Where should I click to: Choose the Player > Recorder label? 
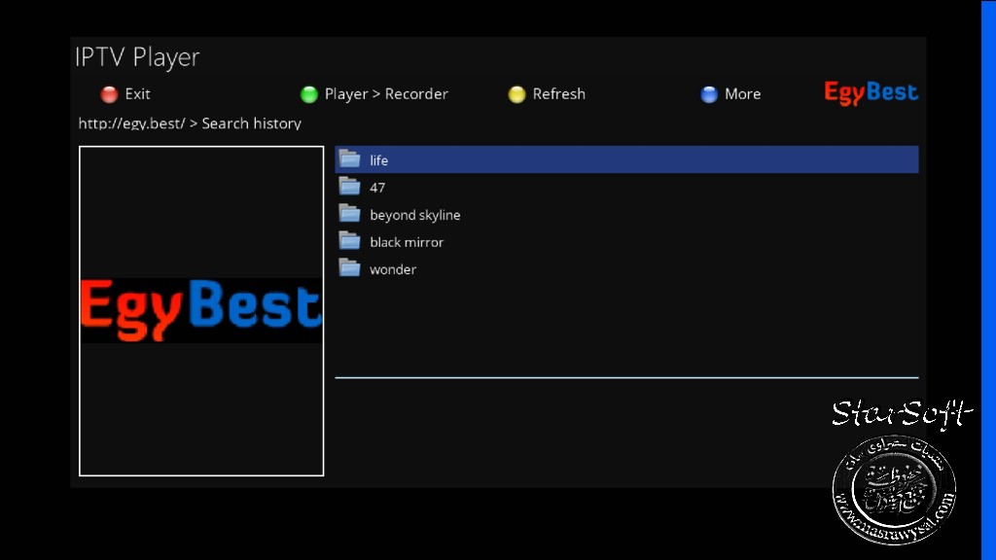(x=386, y=94)
